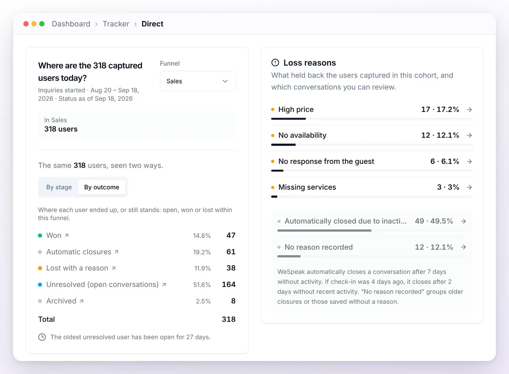Click the 164 unresolved count
Image resolution: width=509 pixels, height=374 pixels.
coord(229,285)
